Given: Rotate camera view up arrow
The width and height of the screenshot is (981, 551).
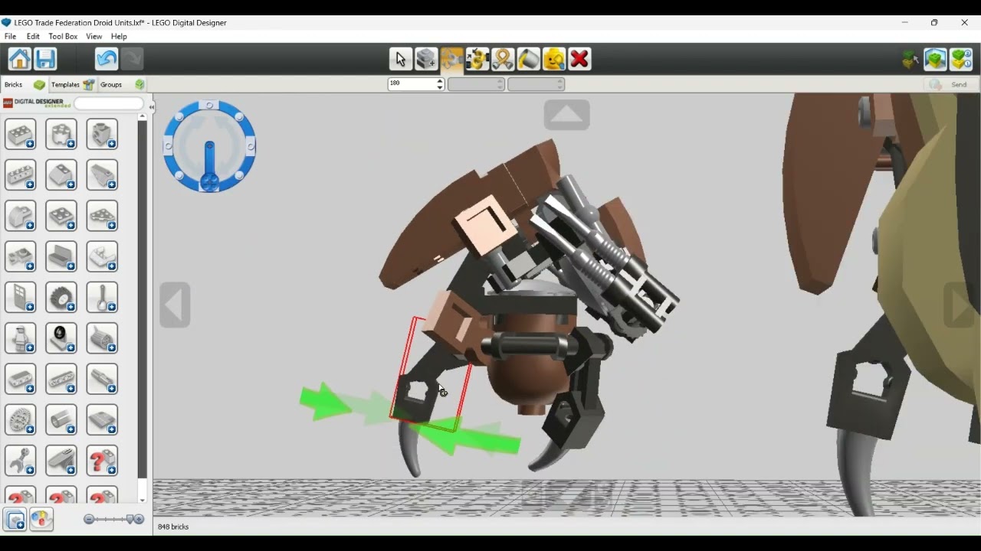Looking at the screenshot, I should pyautogui.click(x=566, y=114).
